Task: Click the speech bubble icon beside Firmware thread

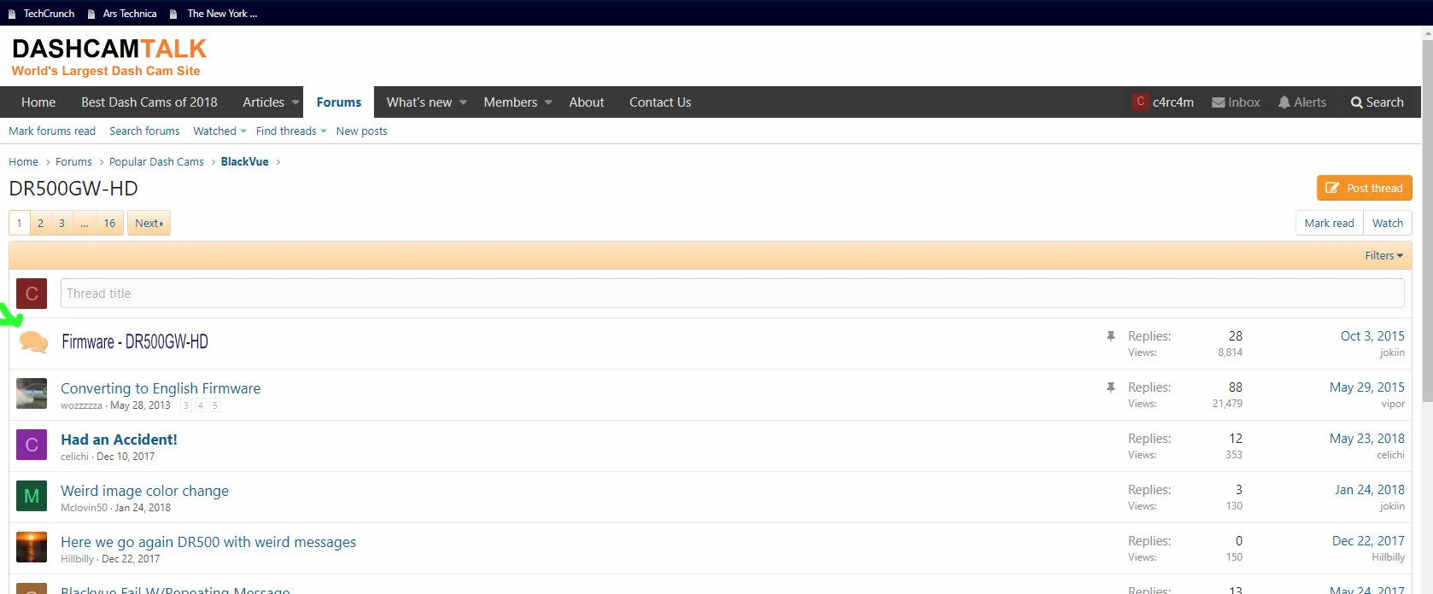Action: pyautogui.click(x=33, y=341)
